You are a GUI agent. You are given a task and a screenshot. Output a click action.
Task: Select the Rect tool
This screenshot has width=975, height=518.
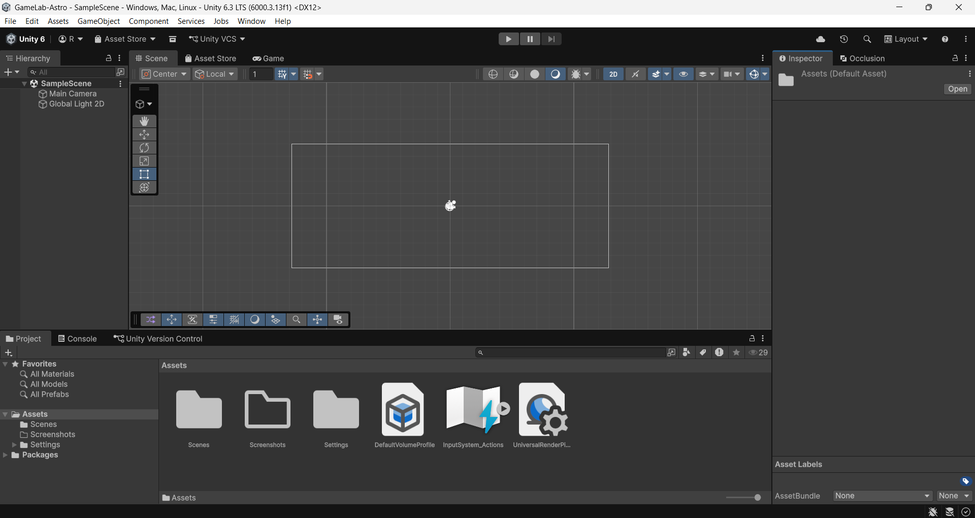[144, 174]
